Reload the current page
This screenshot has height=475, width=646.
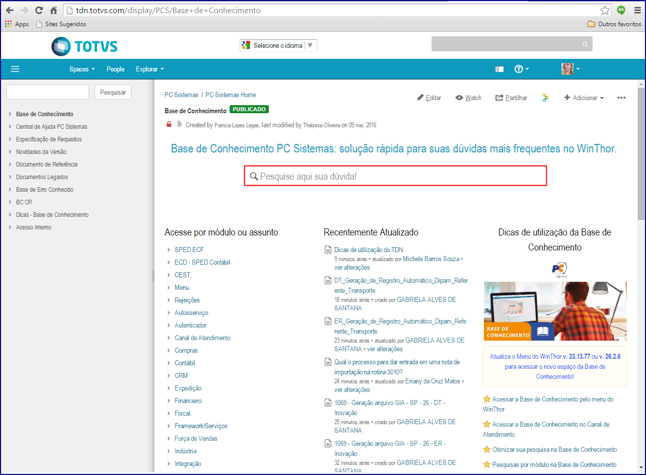39,10
